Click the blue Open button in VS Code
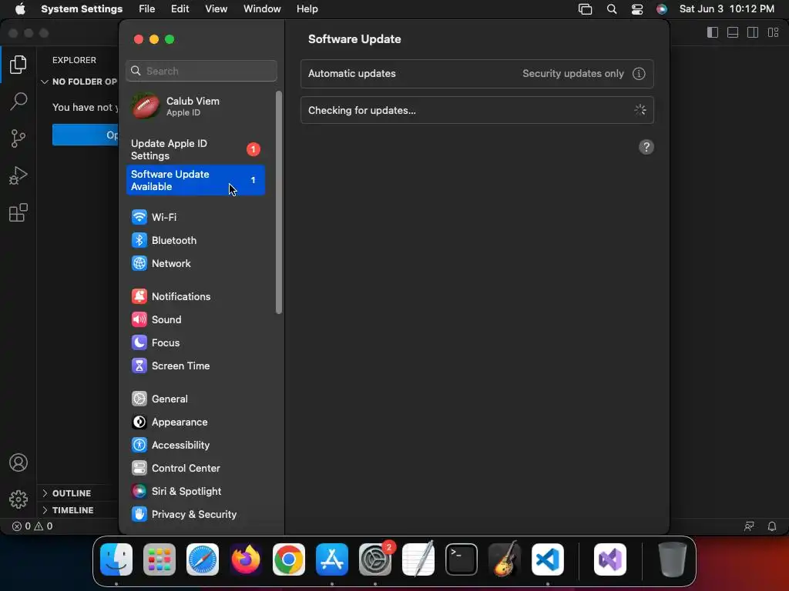Screen dimensions: 789x591 pyautogui.click(x=85, y=135)
